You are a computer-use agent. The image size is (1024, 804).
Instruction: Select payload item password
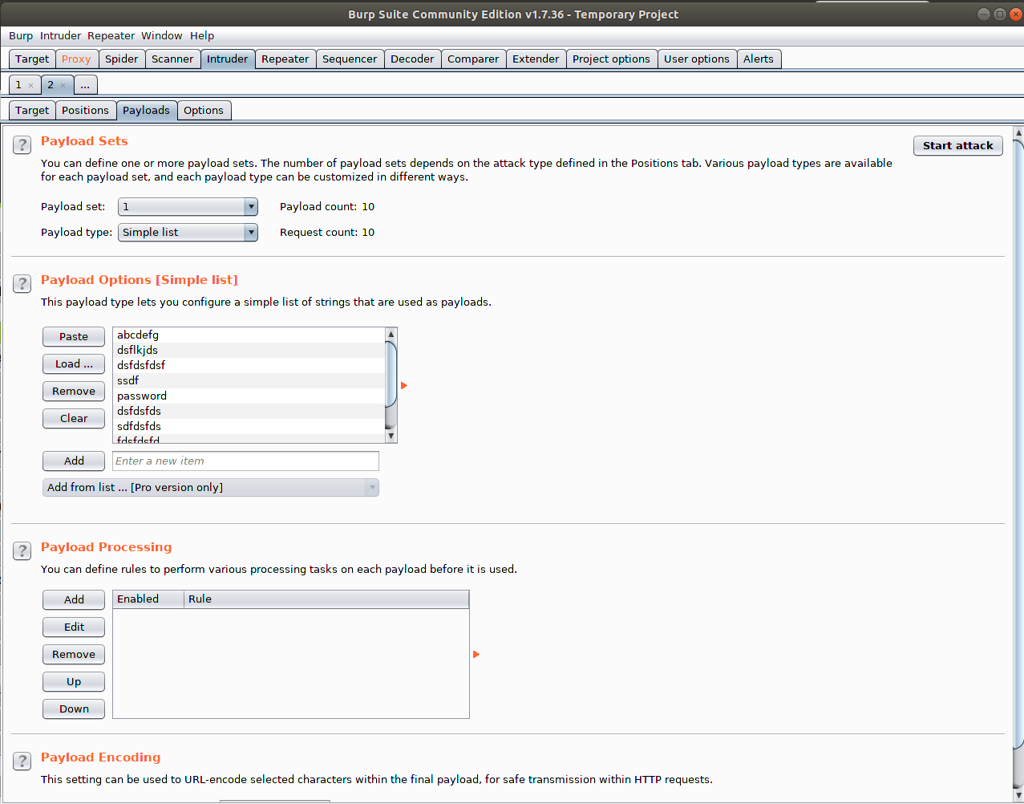pos(249,396)
